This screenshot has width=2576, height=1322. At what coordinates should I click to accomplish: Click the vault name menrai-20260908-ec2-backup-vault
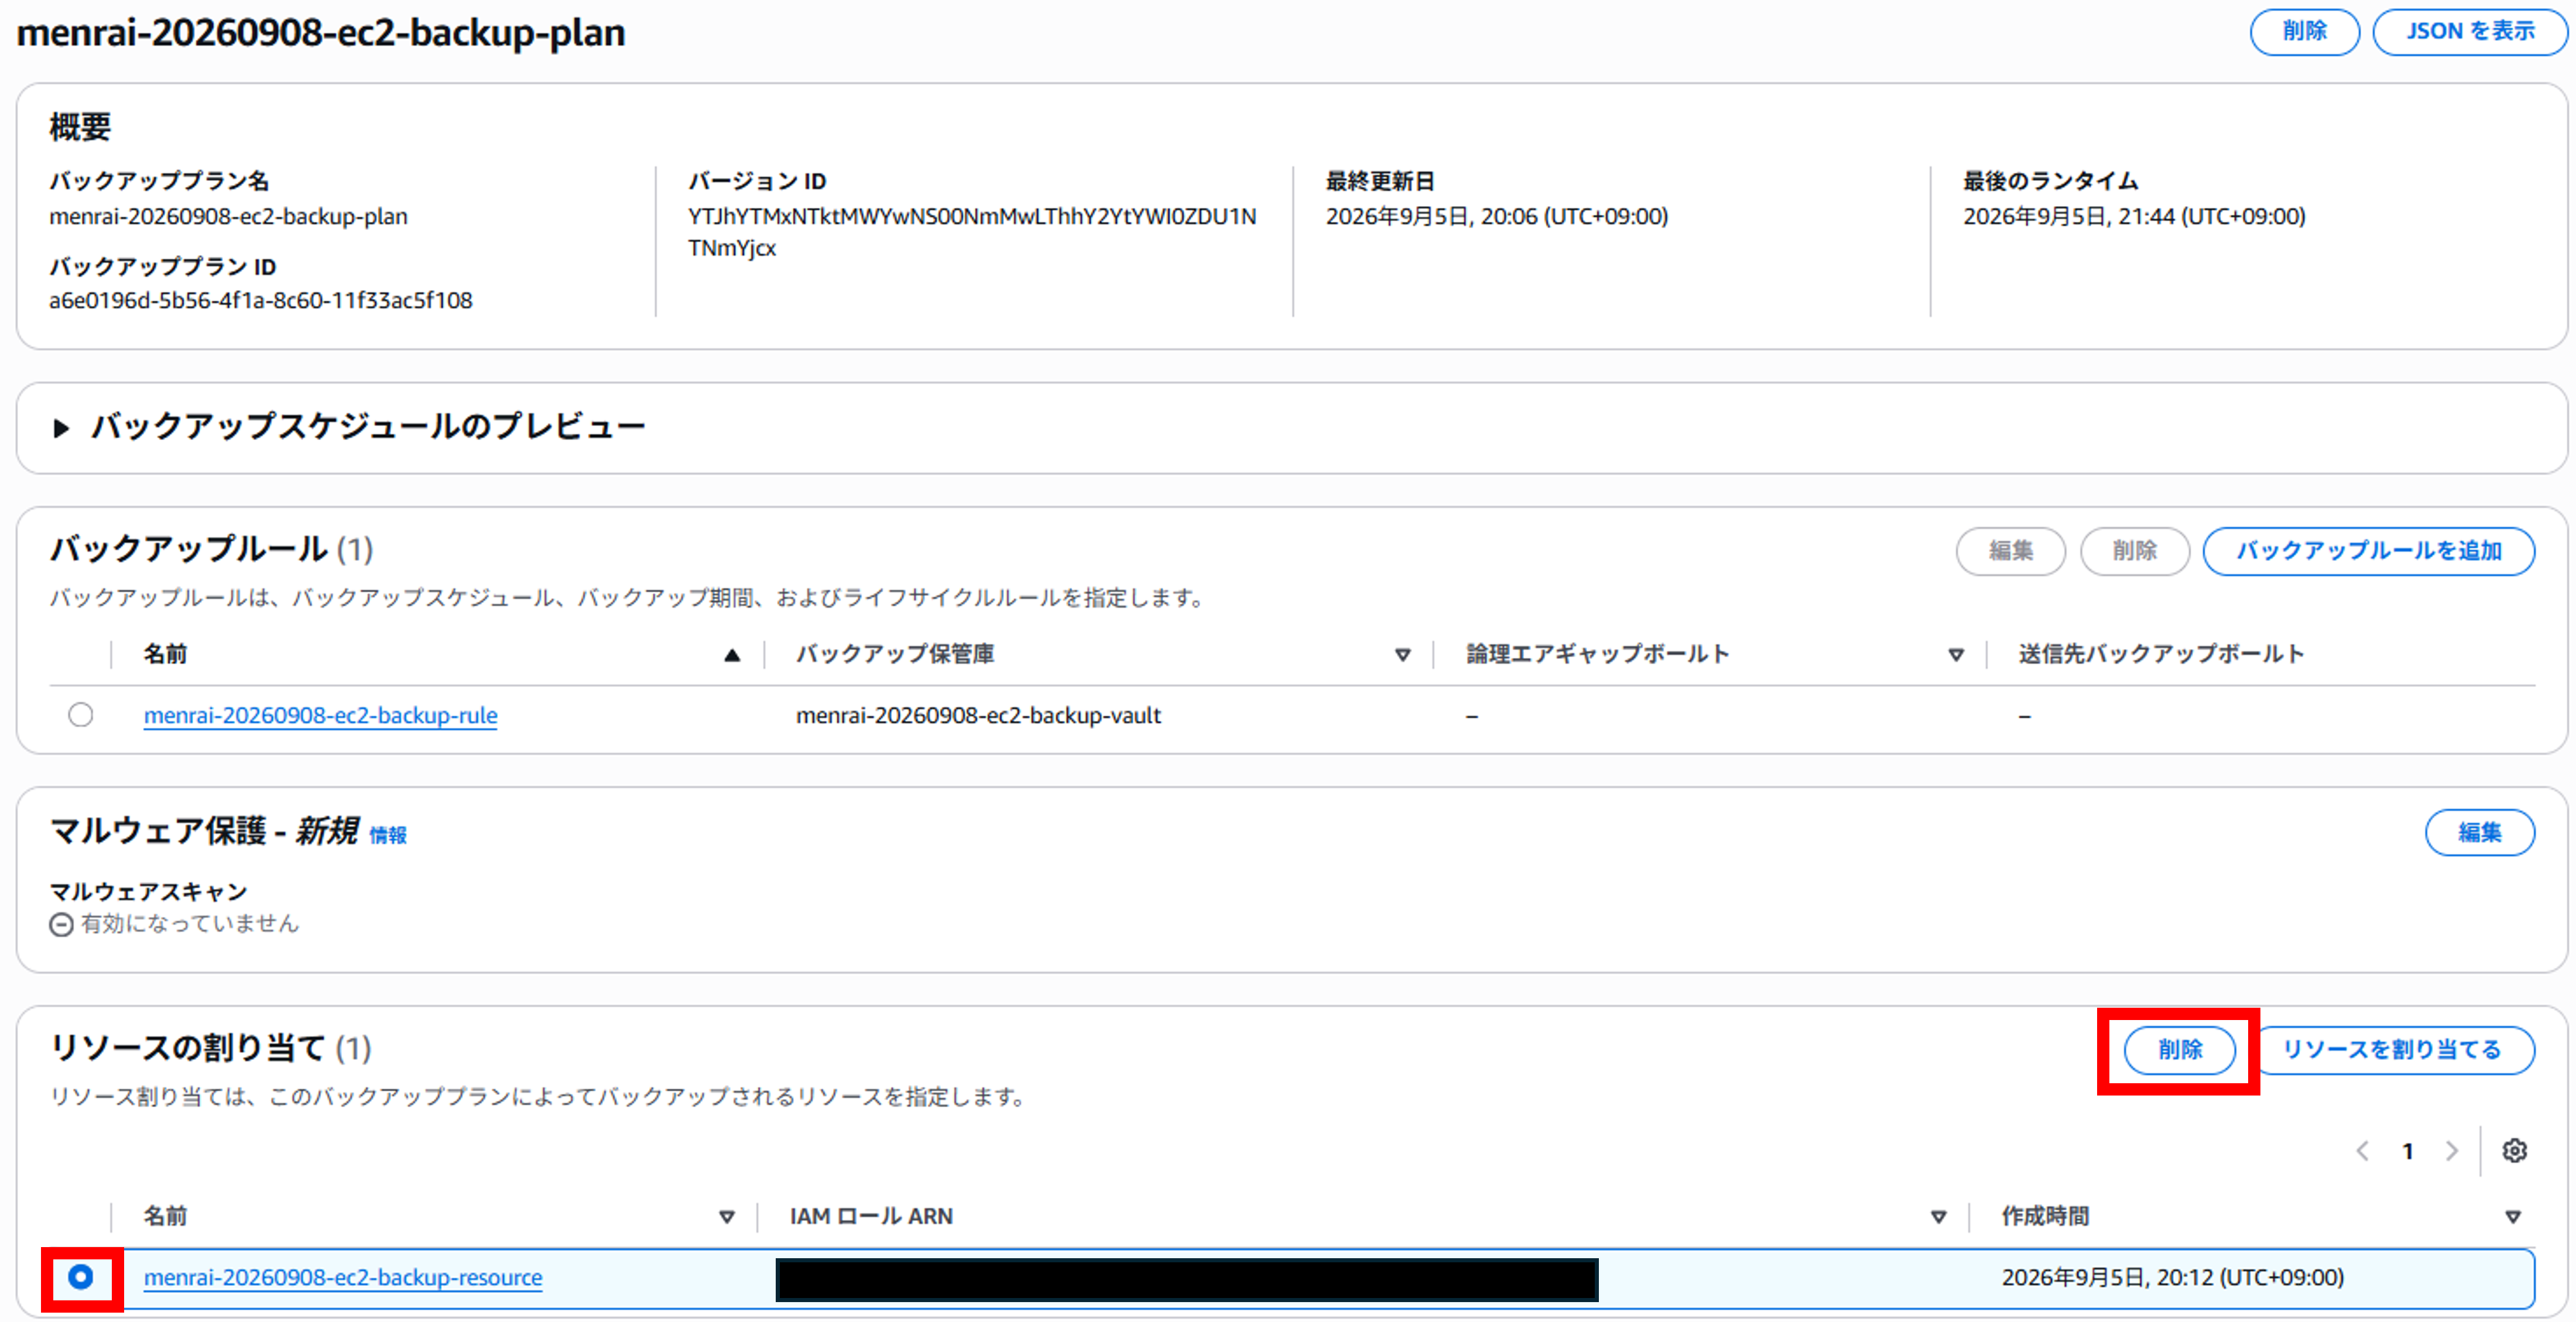(x=978, y=716)
